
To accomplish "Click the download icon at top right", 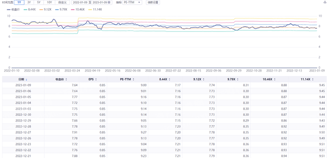I will click(x=325, y=2).
